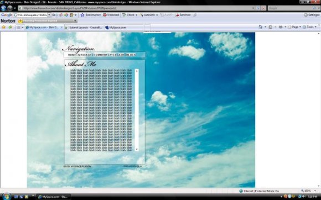The image size is (321, 200).
Task: Expand the Norton protection status dropdown
Action: click(75, 21)
